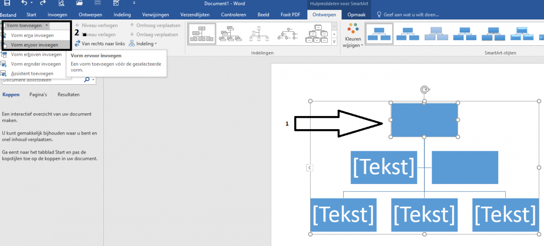Screen dimensions: 544x246
Task: Apply the fourth SmartArt style thumbnail
Action: click(464, 34)
